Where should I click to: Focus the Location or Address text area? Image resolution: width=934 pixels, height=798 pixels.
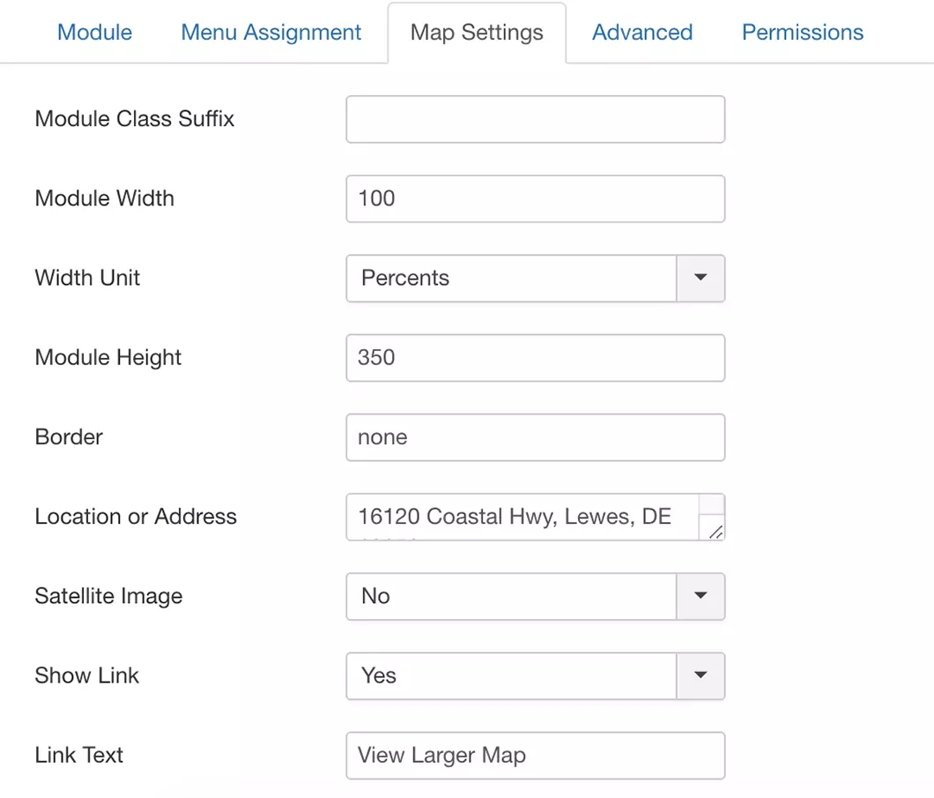(529, 517)
